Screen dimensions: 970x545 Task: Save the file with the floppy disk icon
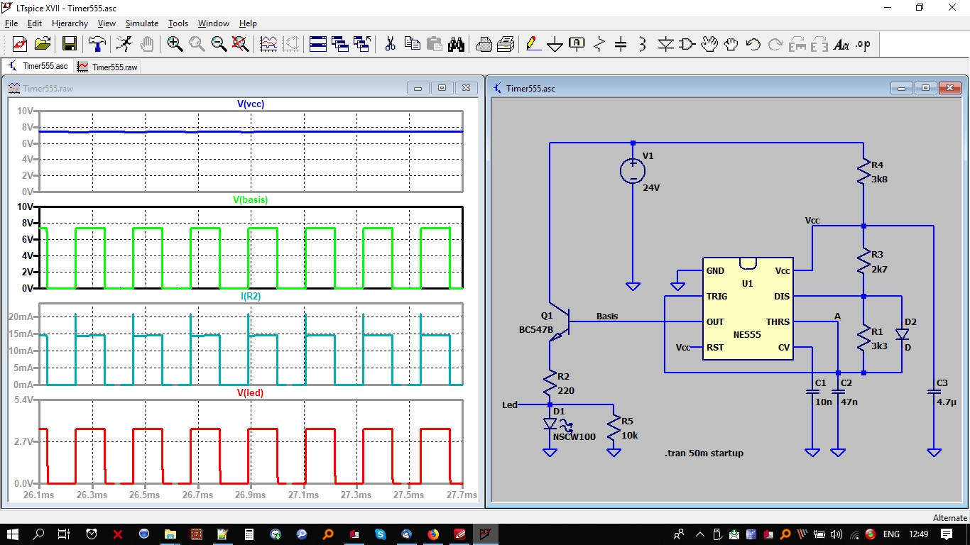(70, 44)
